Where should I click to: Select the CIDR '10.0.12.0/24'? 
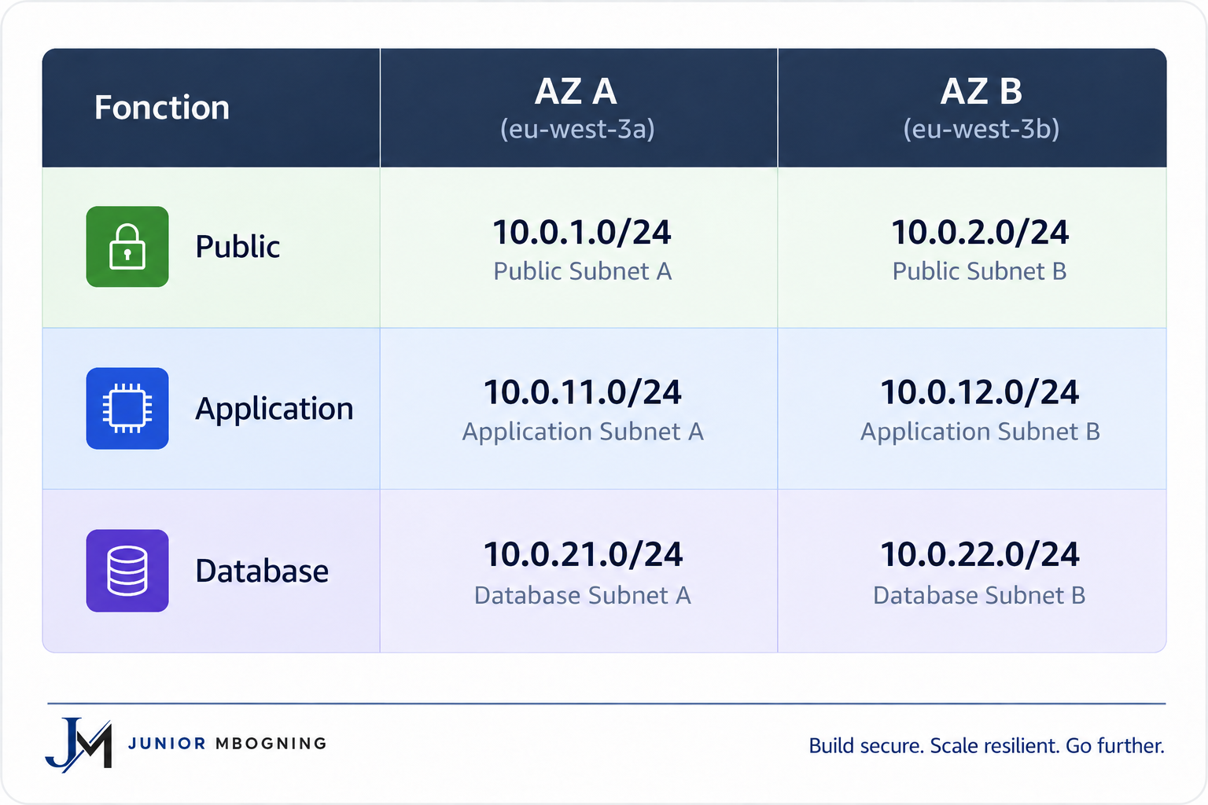click(980, 392)
